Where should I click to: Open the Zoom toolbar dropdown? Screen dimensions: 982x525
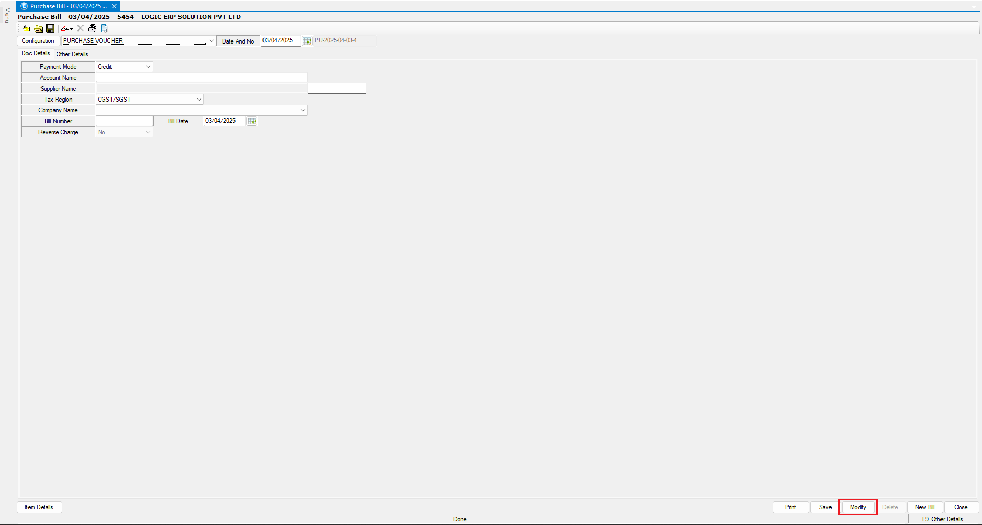(x=67, y=29)
